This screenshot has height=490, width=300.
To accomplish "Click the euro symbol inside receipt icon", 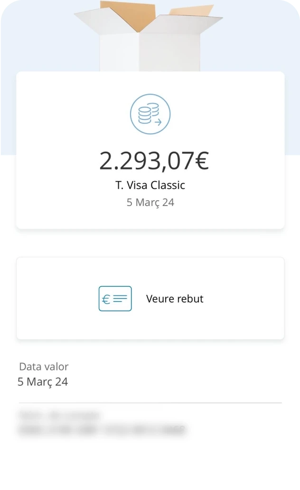I will (106, 299).
